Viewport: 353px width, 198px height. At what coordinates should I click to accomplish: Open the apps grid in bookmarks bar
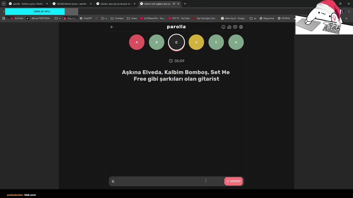point(4,18)
